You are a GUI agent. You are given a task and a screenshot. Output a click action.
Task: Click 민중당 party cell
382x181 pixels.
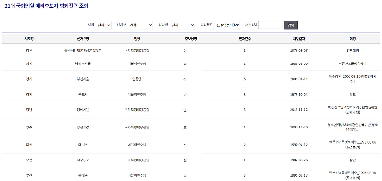pos(137,79)
